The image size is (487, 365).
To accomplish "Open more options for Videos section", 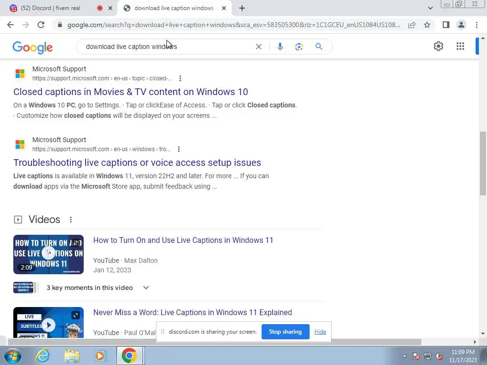I will 71,220.
